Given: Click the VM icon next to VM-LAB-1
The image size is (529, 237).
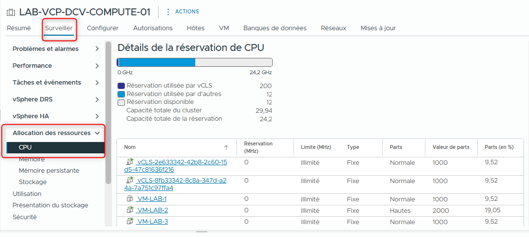Looking at the screenshot, I should coord(130,198).
